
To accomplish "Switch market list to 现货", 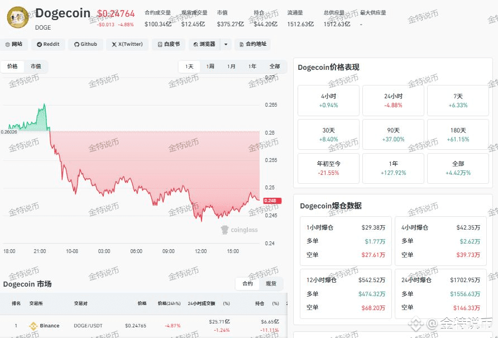I will (271, 284).
